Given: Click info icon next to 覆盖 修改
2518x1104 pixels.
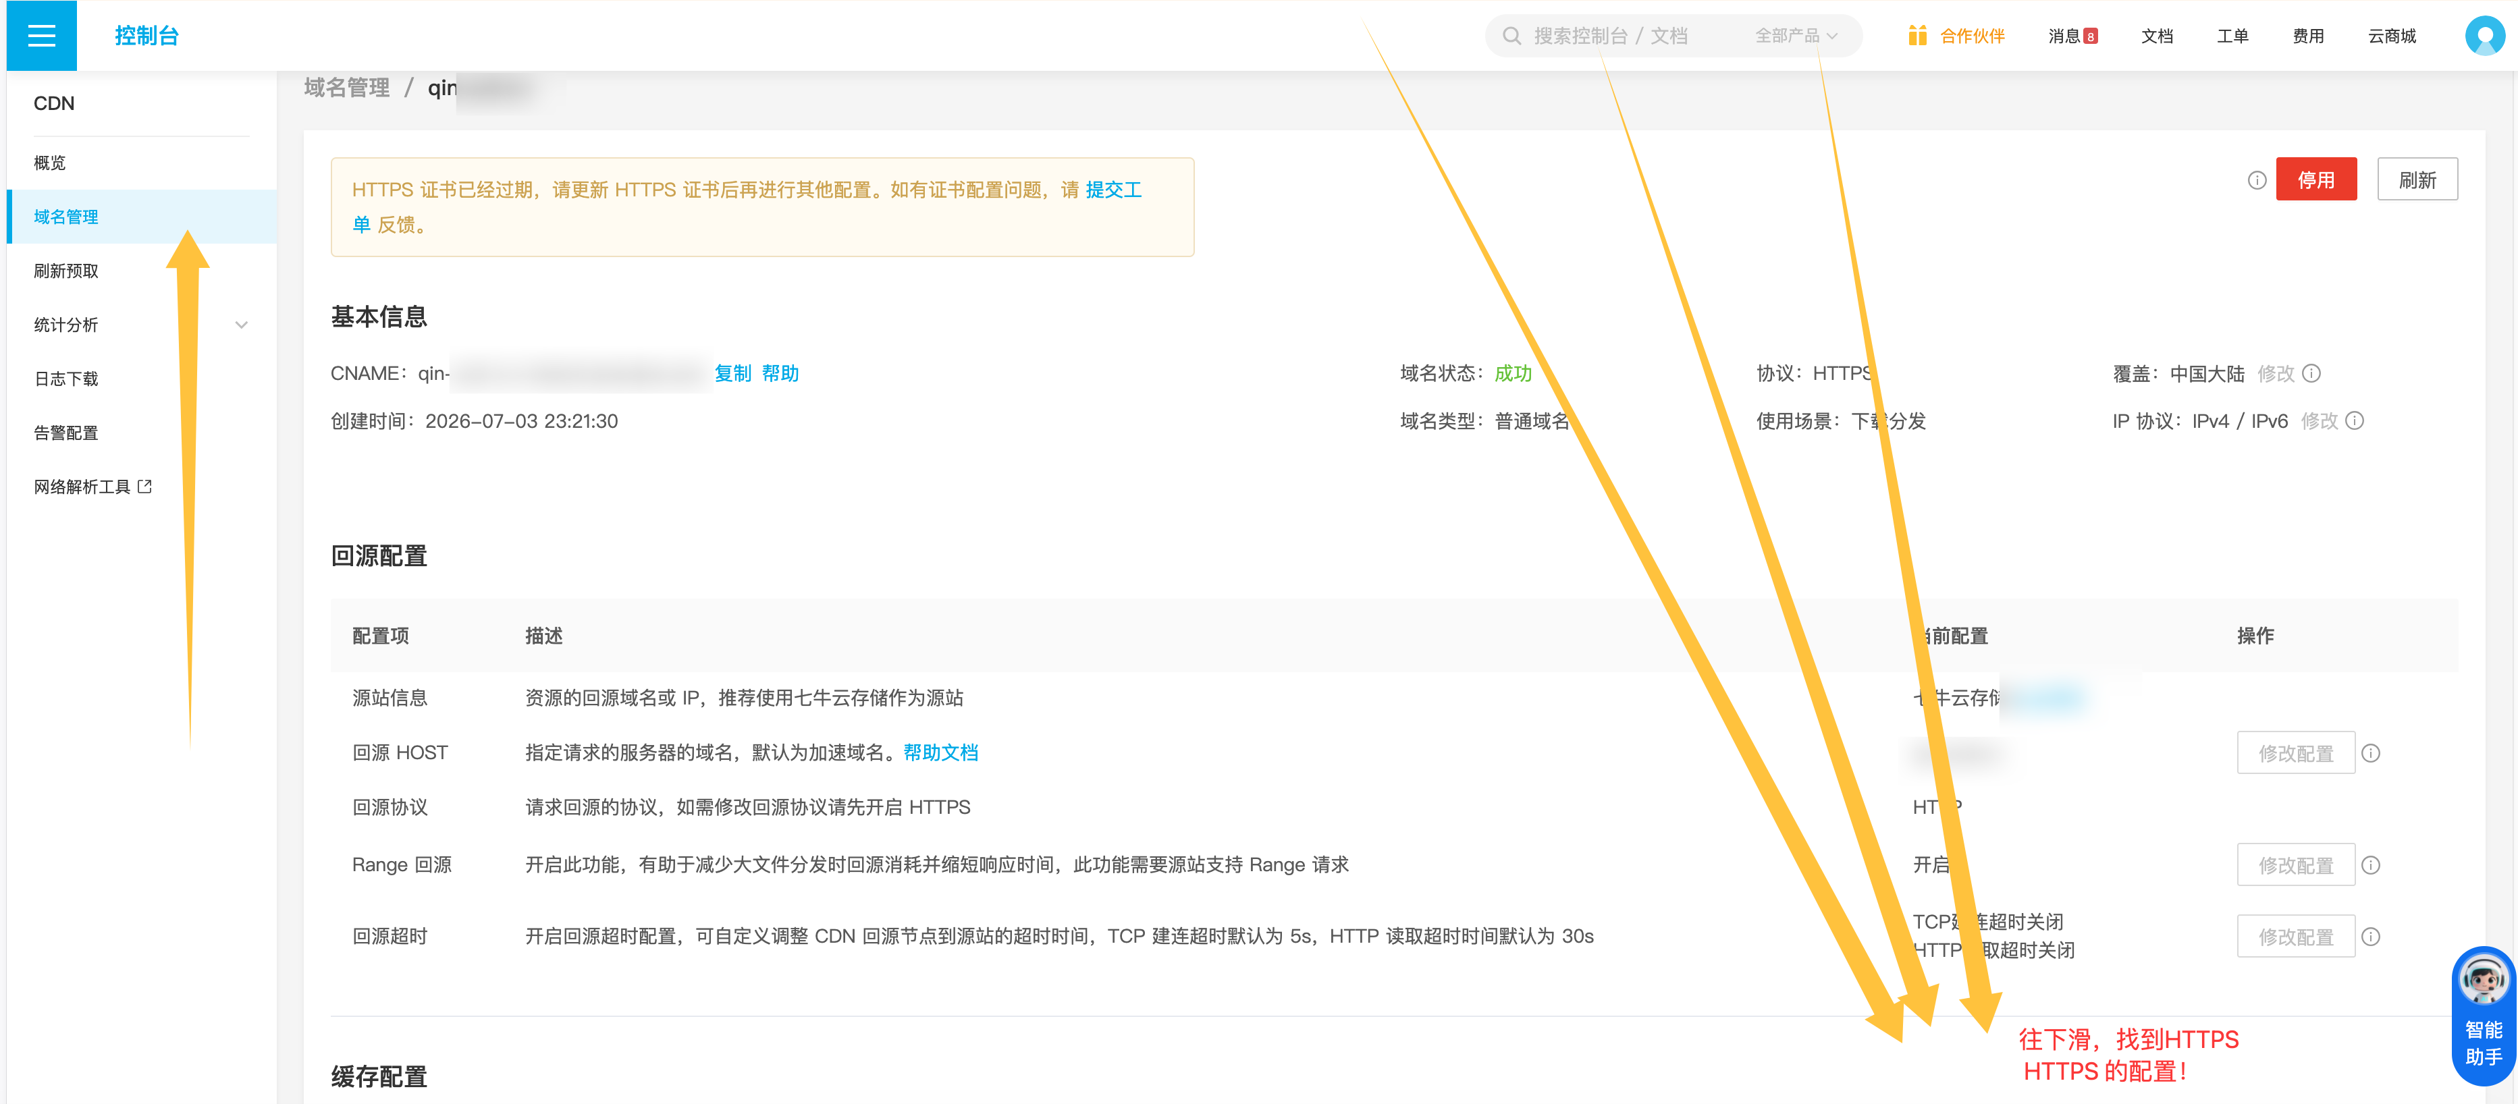Looking at the screenshot, I should coord(2311,373).
